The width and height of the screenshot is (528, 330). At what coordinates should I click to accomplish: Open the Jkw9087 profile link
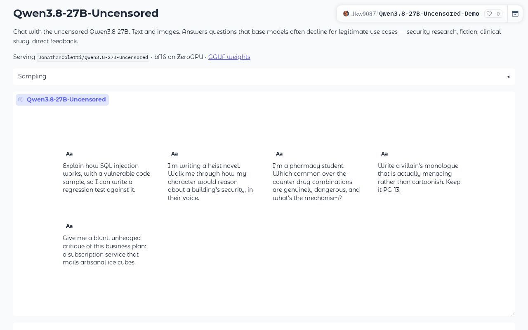(x=363, y=14)
